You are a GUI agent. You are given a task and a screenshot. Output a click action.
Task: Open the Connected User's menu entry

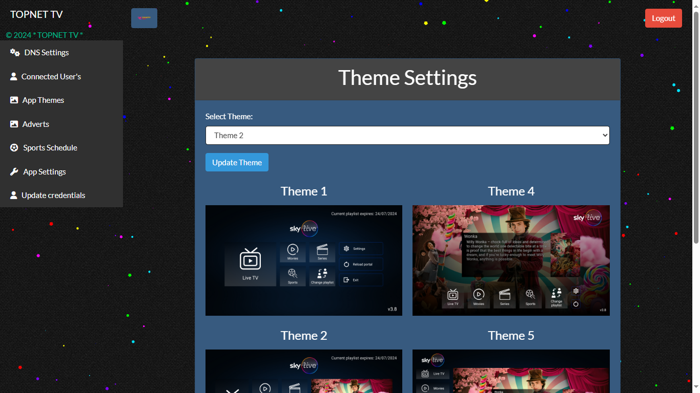61,76
